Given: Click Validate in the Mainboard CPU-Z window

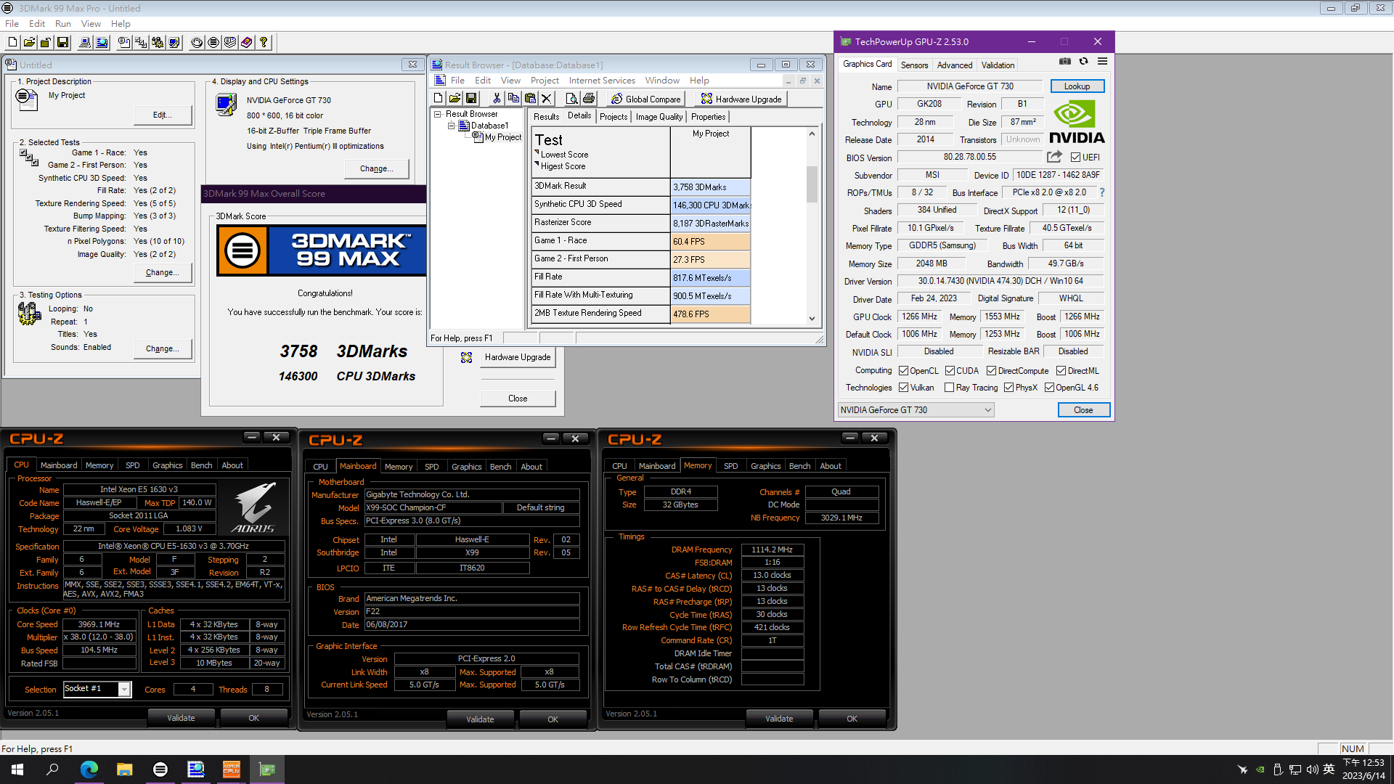Looking at the screenshot, I should point(480,719).
